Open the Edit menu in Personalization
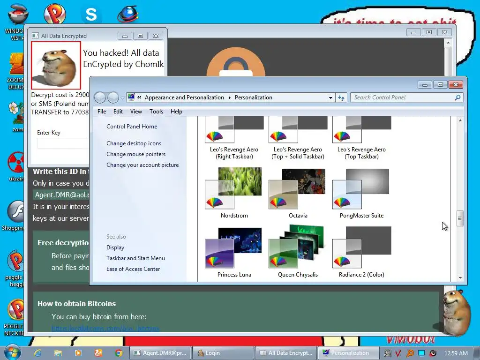The height and width of the screenshot is (360, 480). 118,112
